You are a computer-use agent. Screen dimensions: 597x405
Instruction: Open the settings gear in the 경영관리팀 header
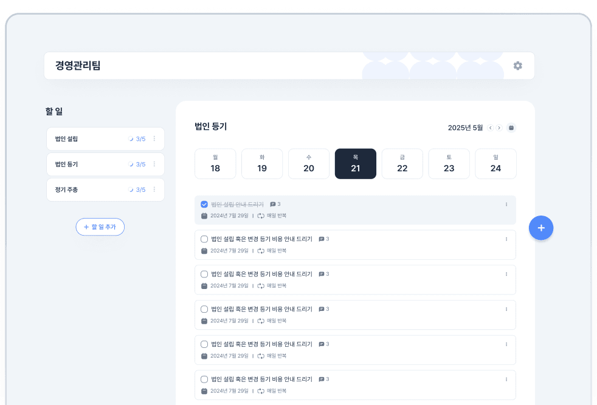point(517,66)
